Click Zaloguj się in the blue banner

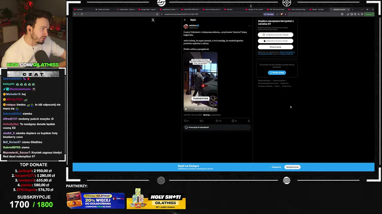[x=276, y=167]
